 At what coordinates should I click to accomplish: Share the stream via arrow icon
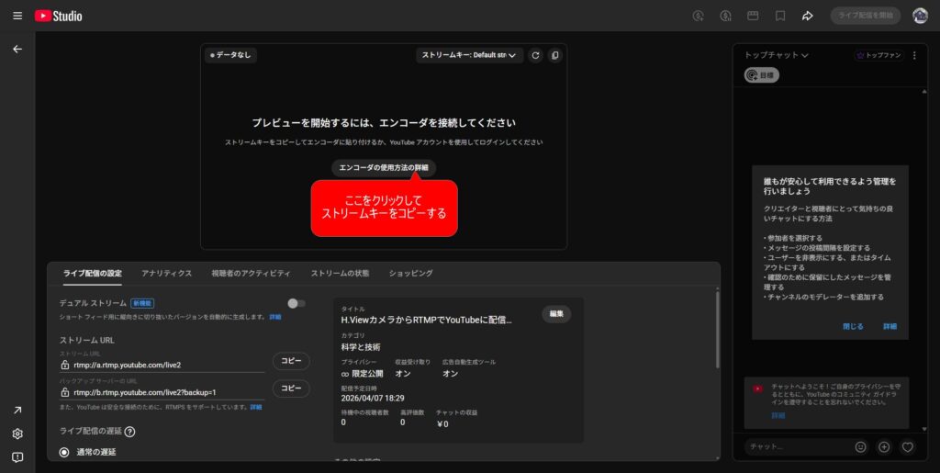point(808,17)
